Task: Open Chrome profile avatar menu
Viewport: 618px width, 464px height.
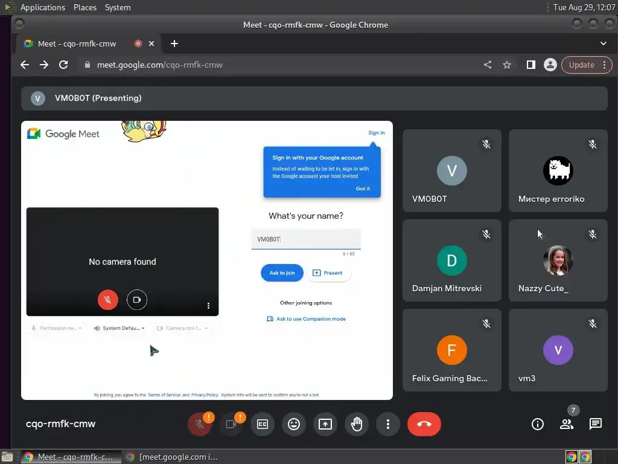Action: (x=550, y=65)
